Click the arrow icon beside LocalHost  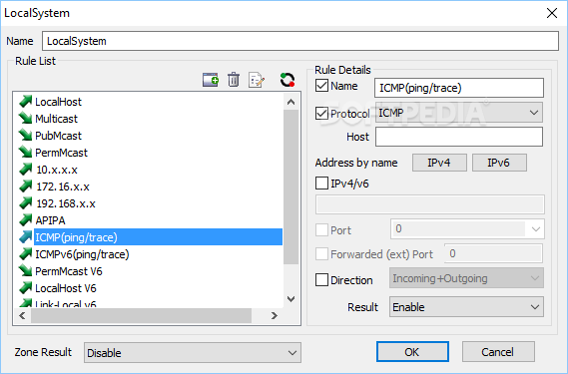pos(25,102)
